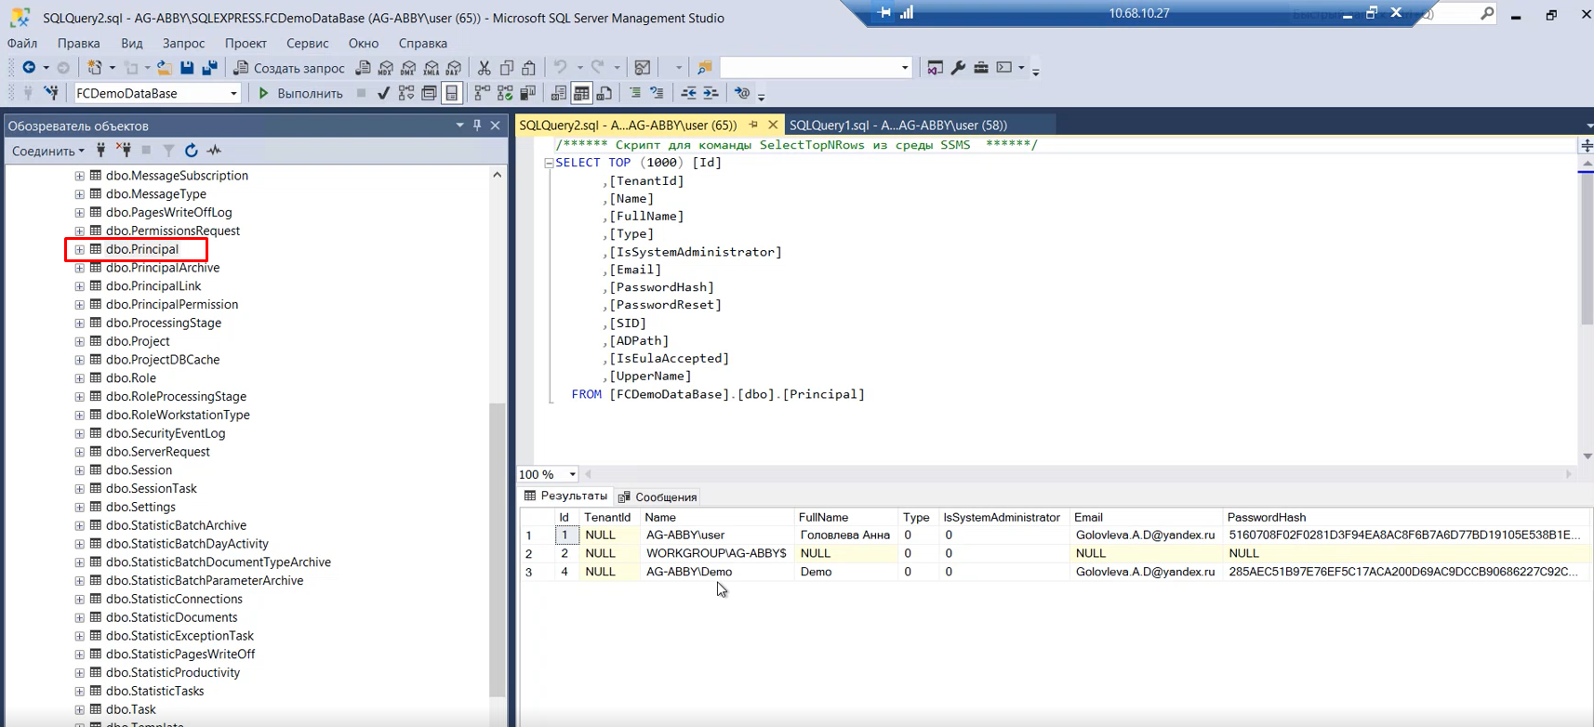
Task: Click the Find in Files icon
Action: [704, 67]
